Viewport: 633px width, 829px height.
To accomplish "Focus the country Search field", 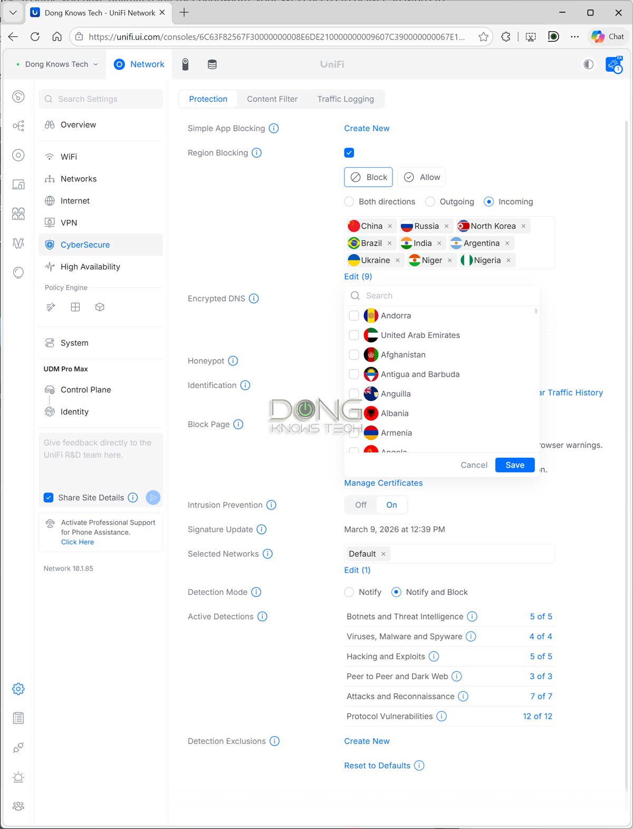I will coord(442,296).
